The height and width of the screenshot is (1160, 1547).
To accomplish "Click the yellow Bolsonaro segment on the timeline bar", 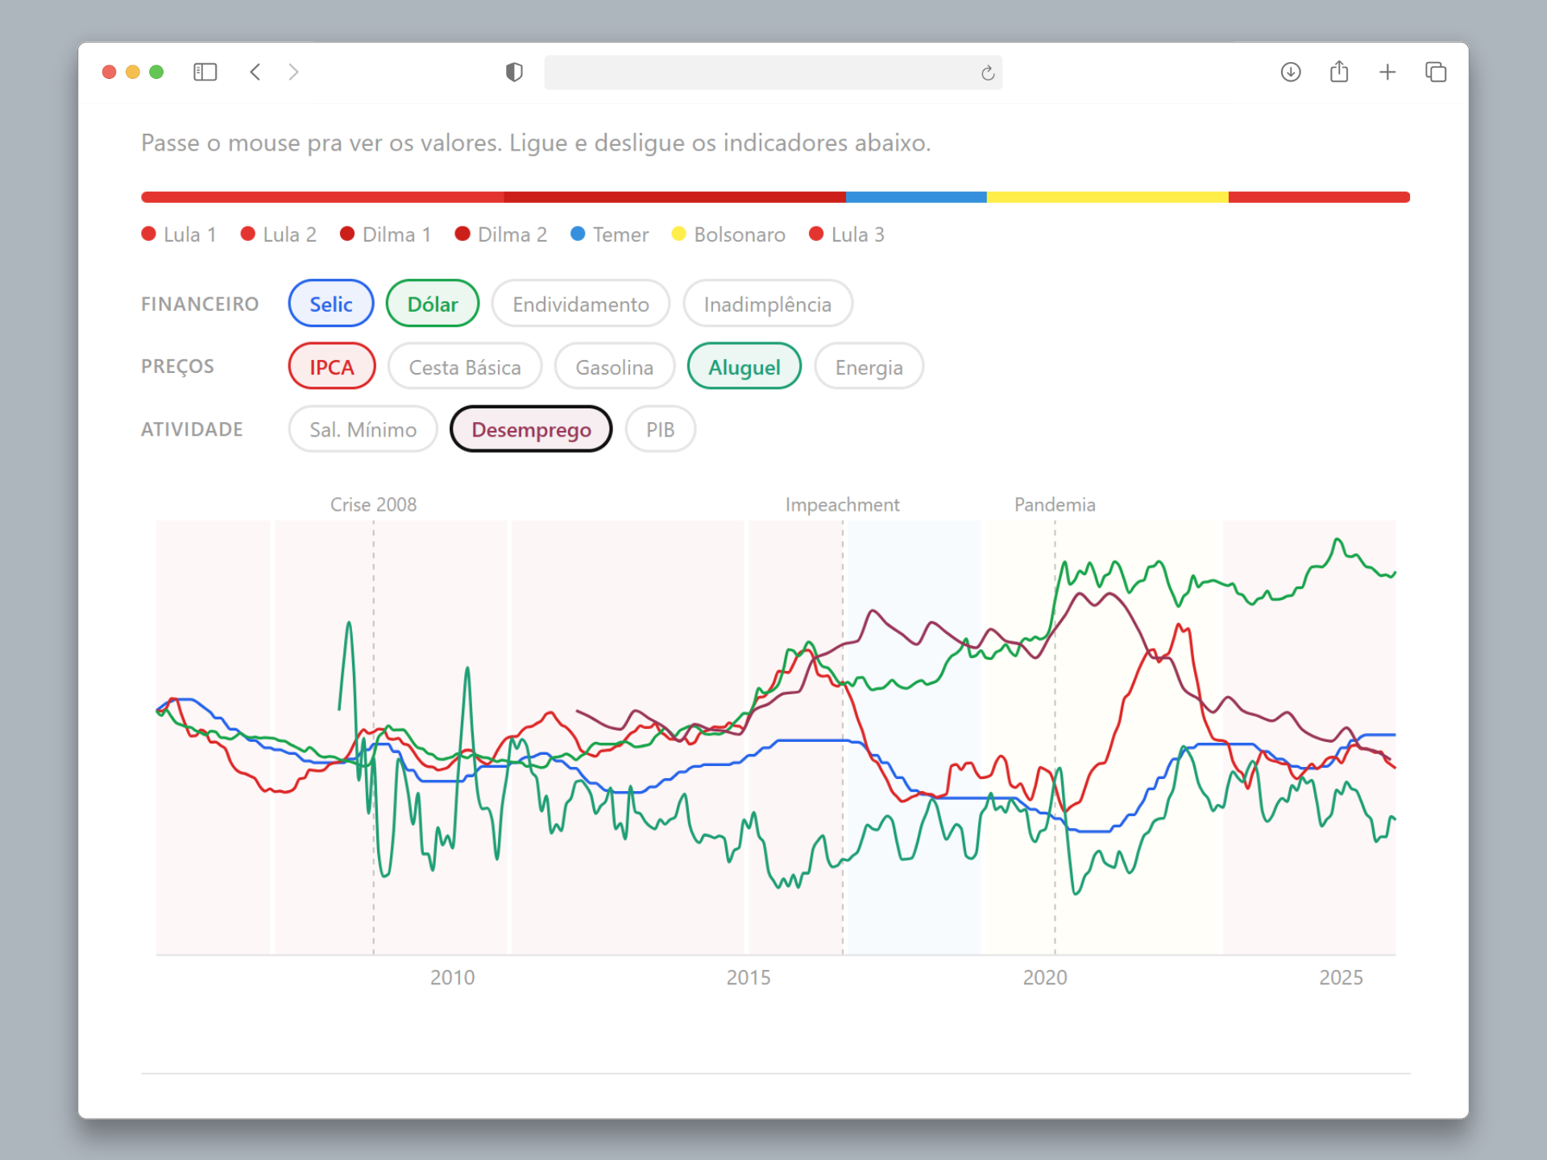I will coord(1108,197).
